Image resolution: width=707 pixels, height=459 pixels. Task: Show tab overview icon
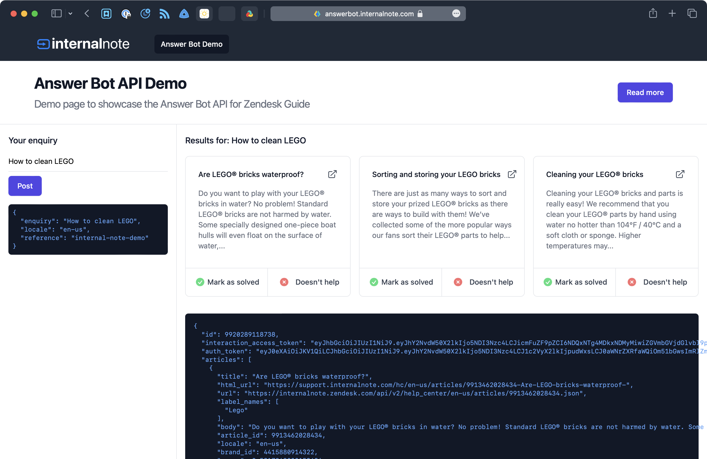click(692, 13)
